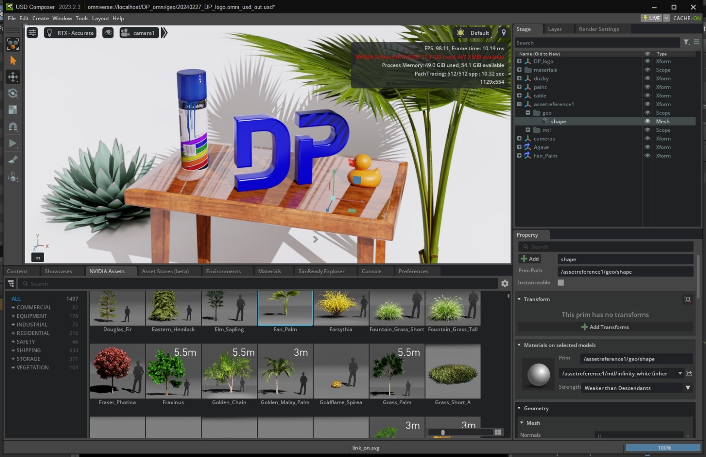The width and height of the screenshot is (706, 457).
Task: Expand the mtl scope in the Stage tree
Action: tap(528, 130)
